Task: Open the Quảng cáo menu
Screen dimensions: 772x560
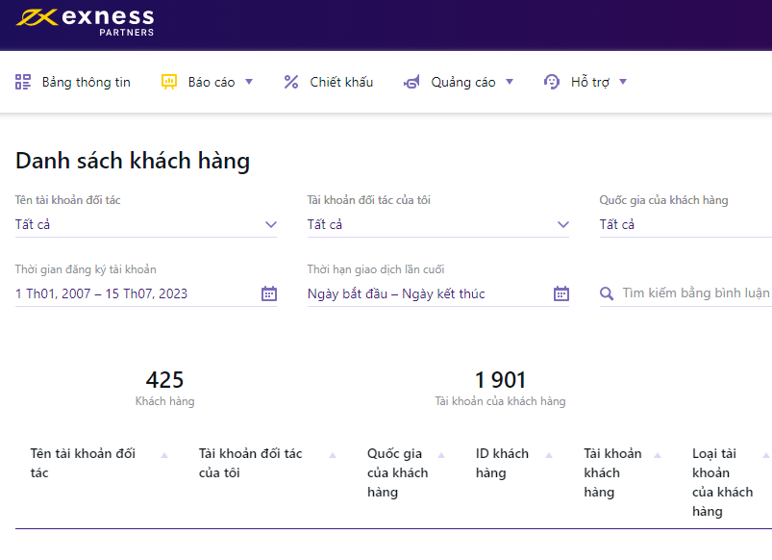Action: click(x=459, y=82)
